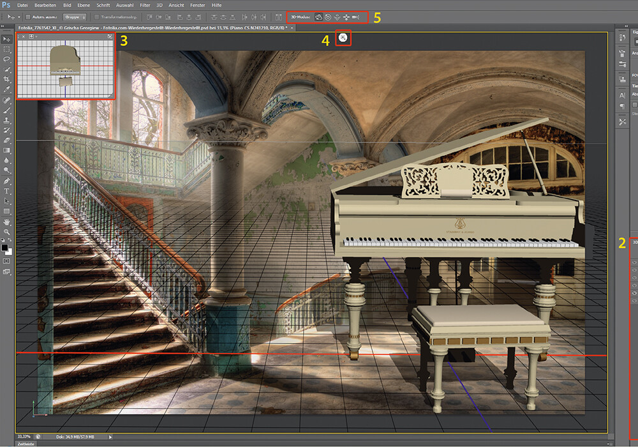638x447 pixels.
Task: Click the white background color swatch
Action: point(9,252)
